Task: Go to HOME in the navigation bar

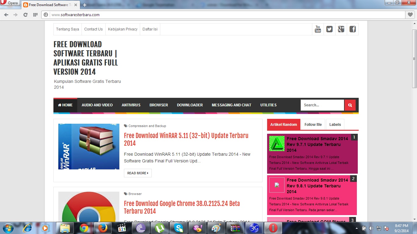Action: pos(65,105)
